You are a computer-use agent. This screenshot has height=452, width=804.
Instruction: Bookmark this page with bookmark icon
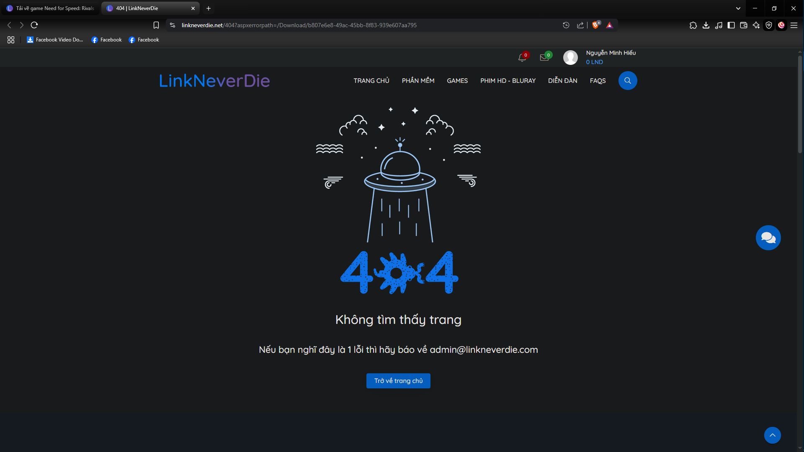click(x=156, y=25)
